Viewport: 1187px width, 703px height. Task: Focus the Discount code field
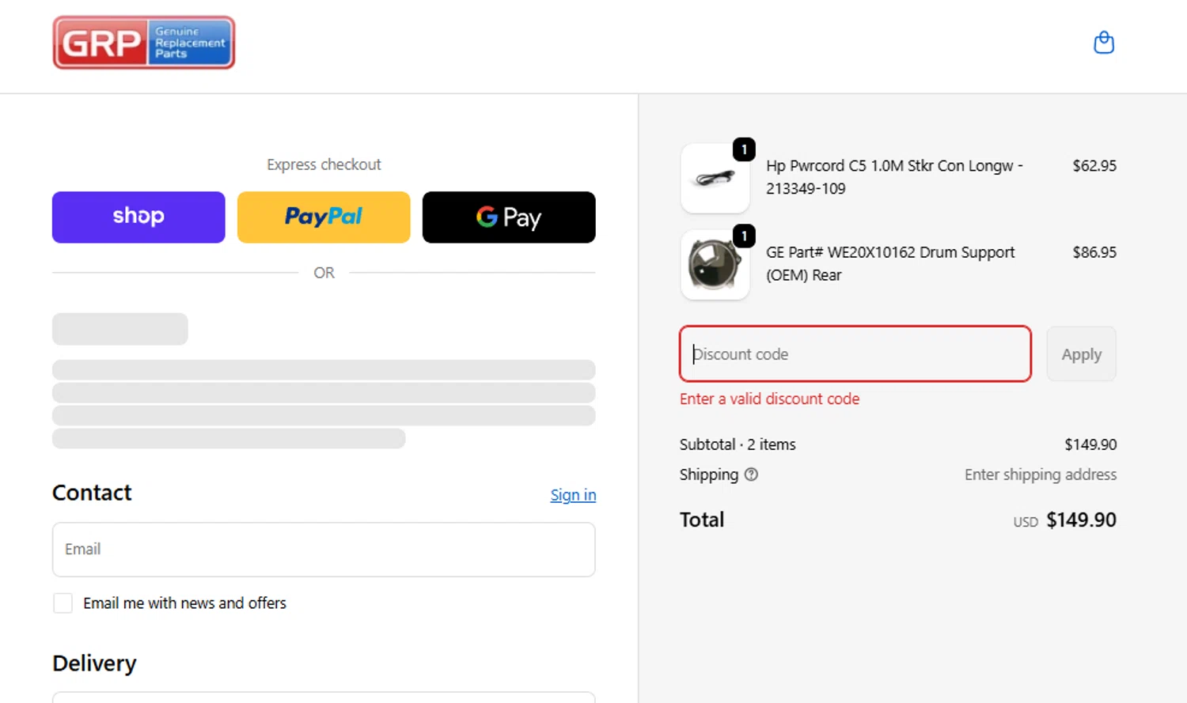click(855, 354)
